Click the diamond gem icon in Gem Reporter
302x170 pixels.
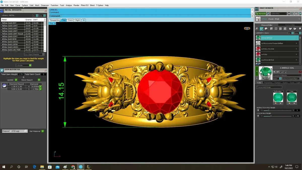pos(4,86)
